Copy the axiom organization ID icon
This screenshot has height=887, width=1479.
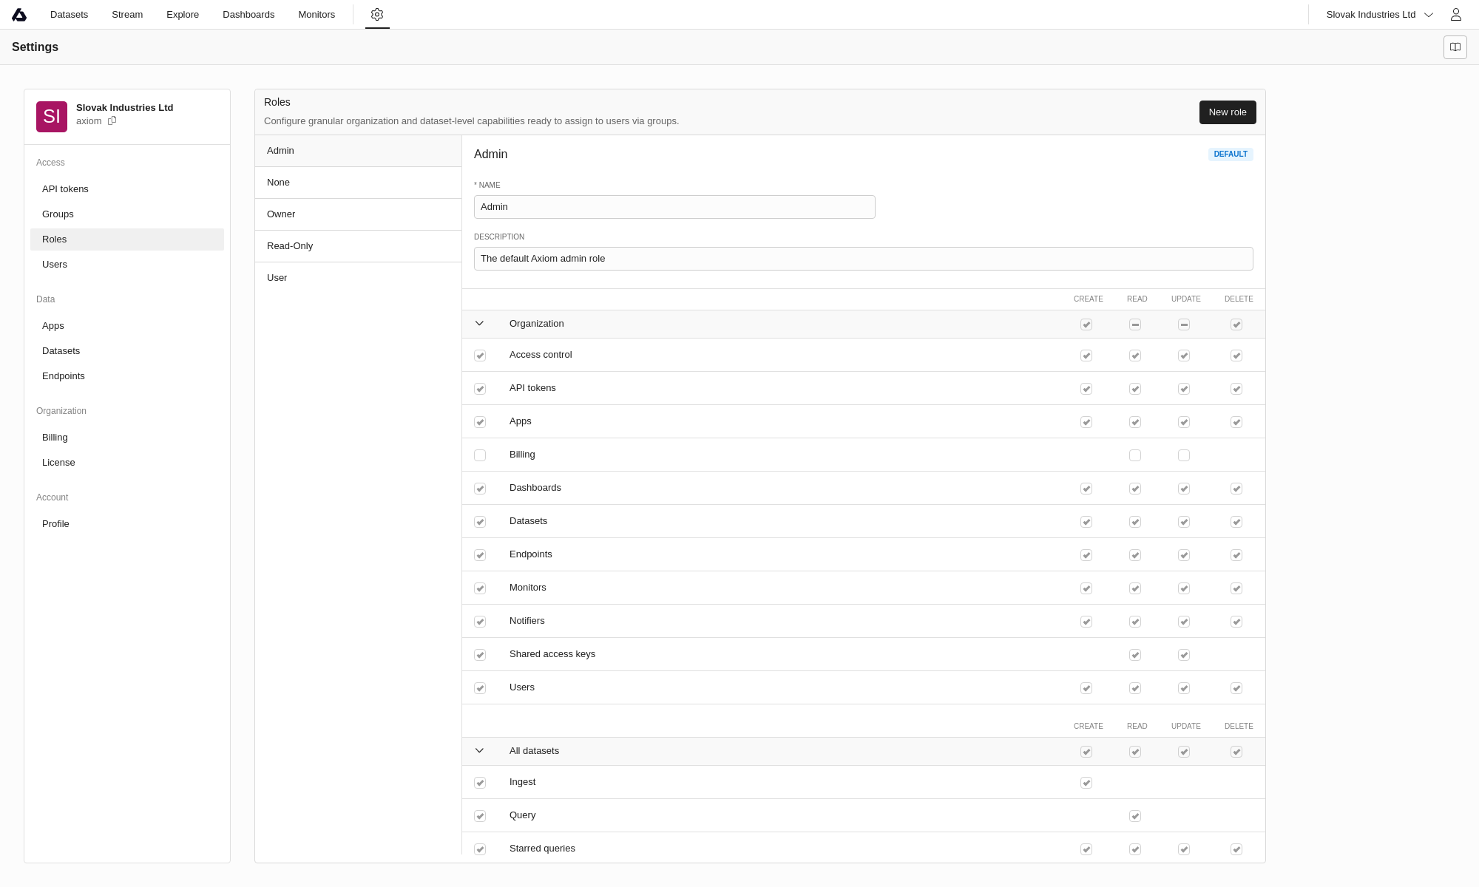click(x=112, y=121)
